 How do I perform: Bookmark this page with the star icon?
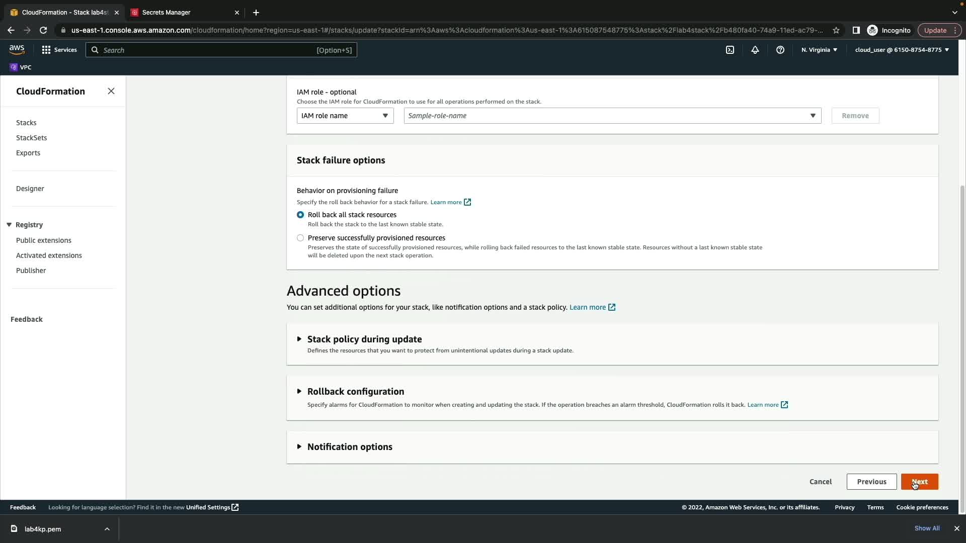point(836,30)
